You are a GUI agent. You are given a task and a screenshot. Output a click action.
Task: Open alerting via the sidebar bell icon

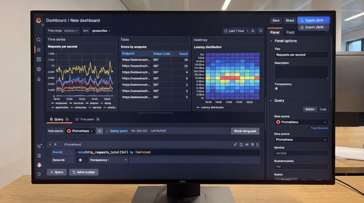click(39, 79)
